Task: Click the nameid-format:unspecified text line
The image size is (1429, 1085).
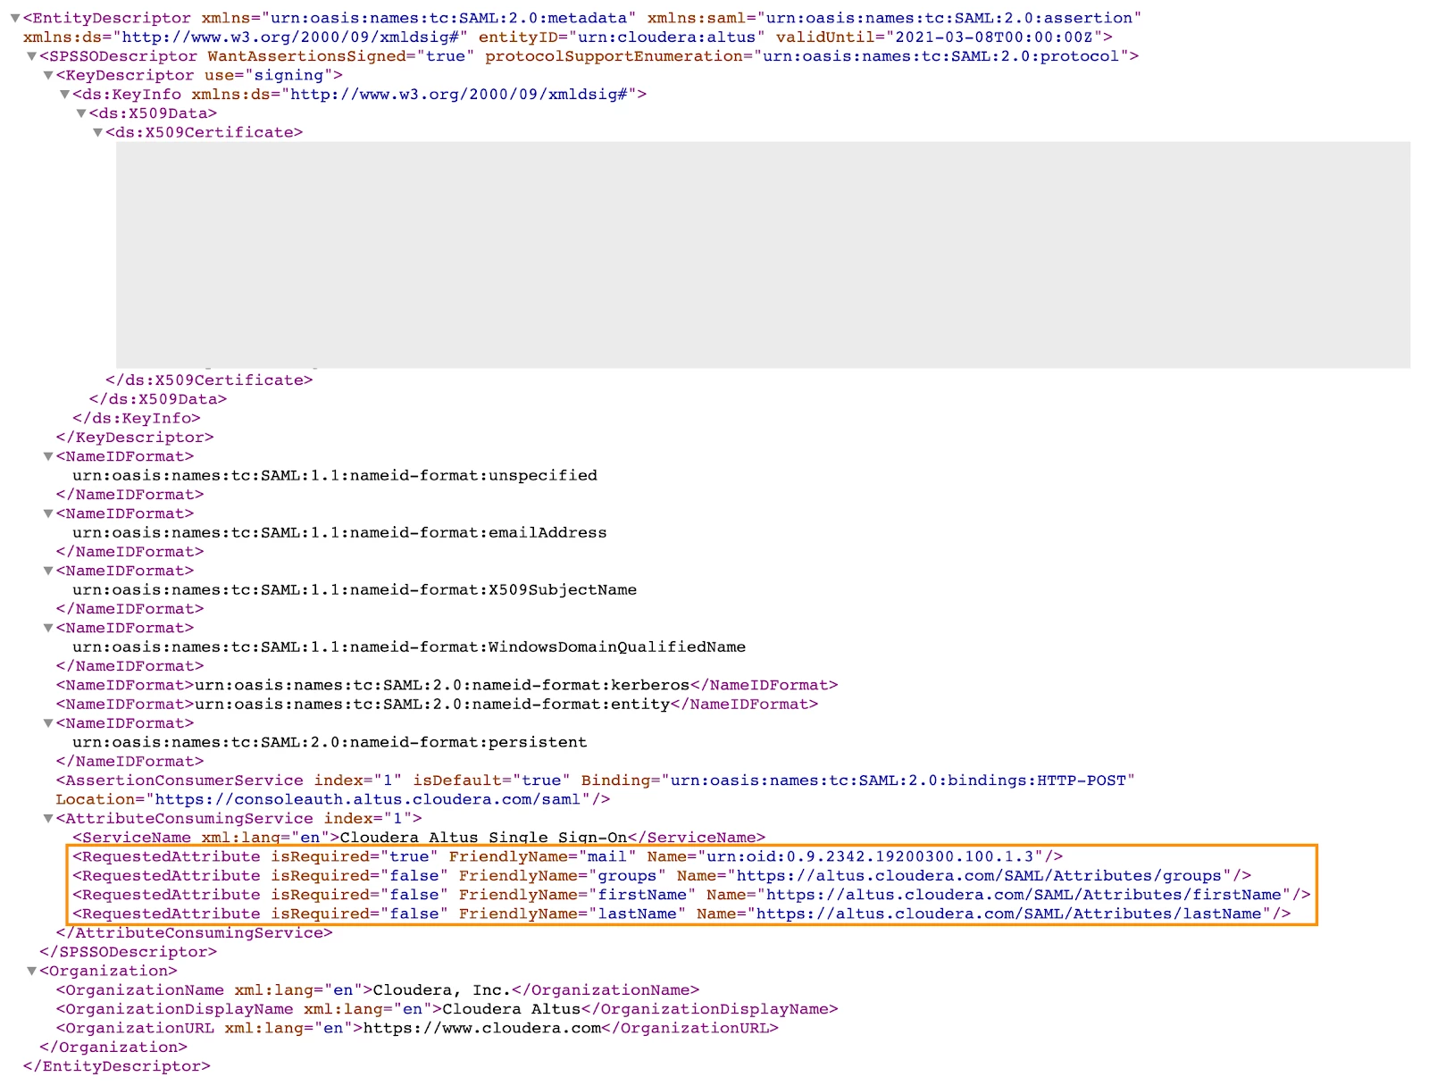Action: pyautogui.click(x=335, y=475)
